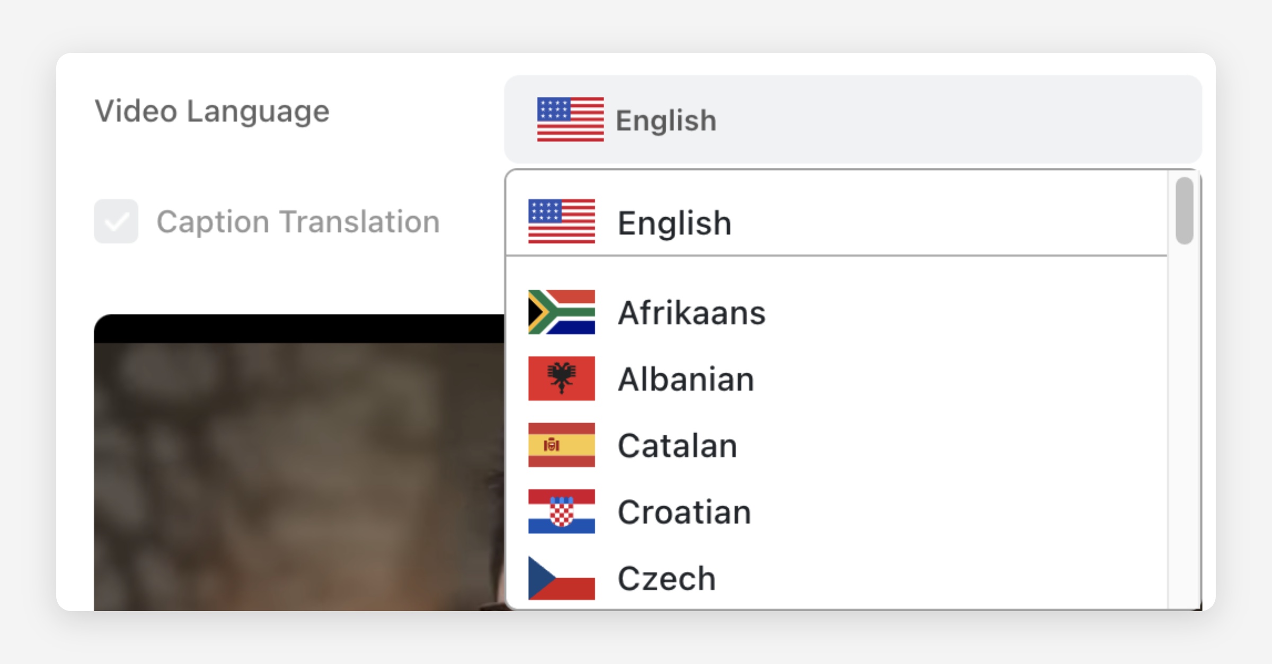Click the language list scrollbar thumb
Image resolution: width=1272 pixels, height=664 pixels.
click(x=1184, y=211)
